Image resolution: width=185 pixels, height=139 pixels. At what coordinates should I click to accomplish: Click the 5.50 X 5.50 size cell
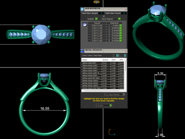[x=97, y=25]
